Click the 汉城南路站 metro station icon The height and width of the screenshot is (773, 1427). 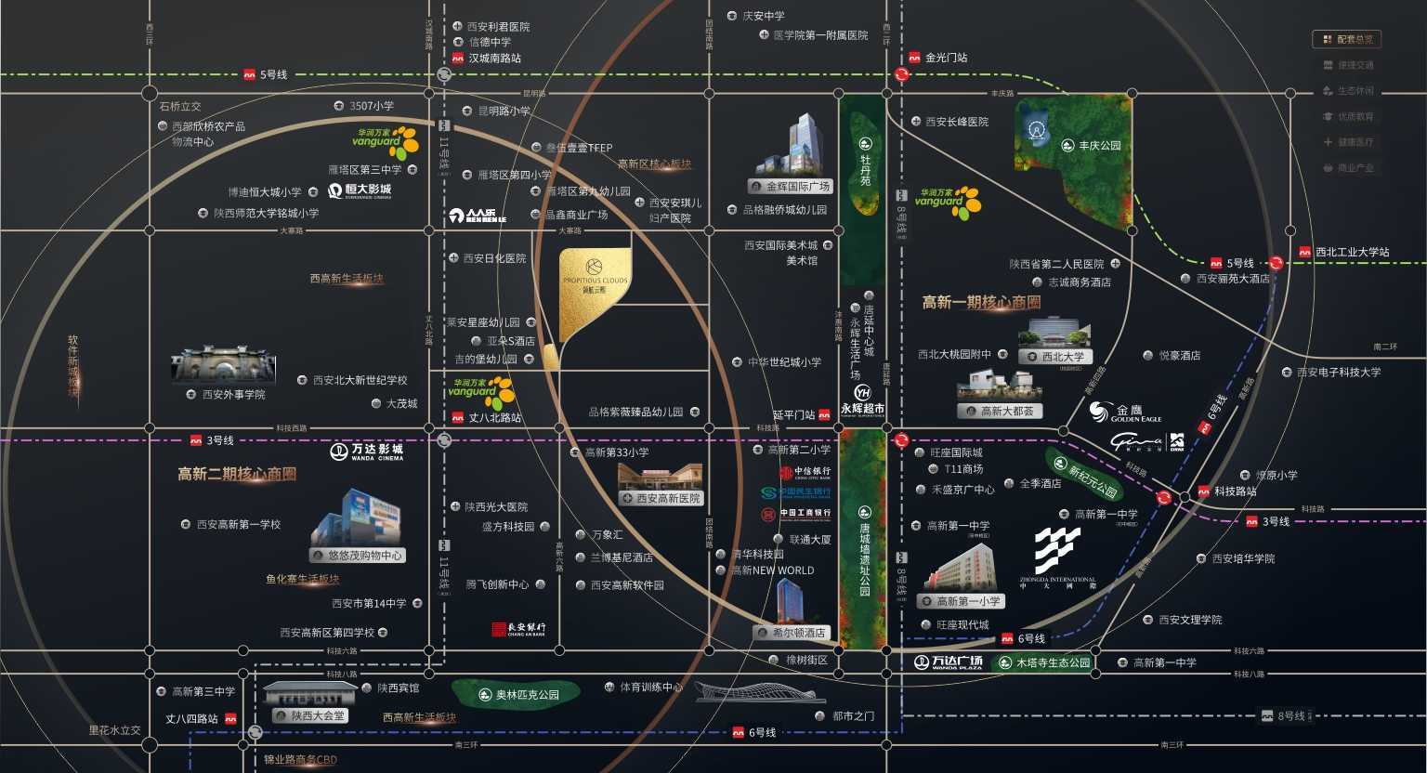click(458, 58)
